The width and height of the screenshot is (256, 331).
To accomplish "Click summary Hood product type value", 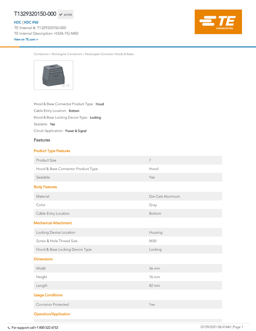I will [x=100, y=104].
